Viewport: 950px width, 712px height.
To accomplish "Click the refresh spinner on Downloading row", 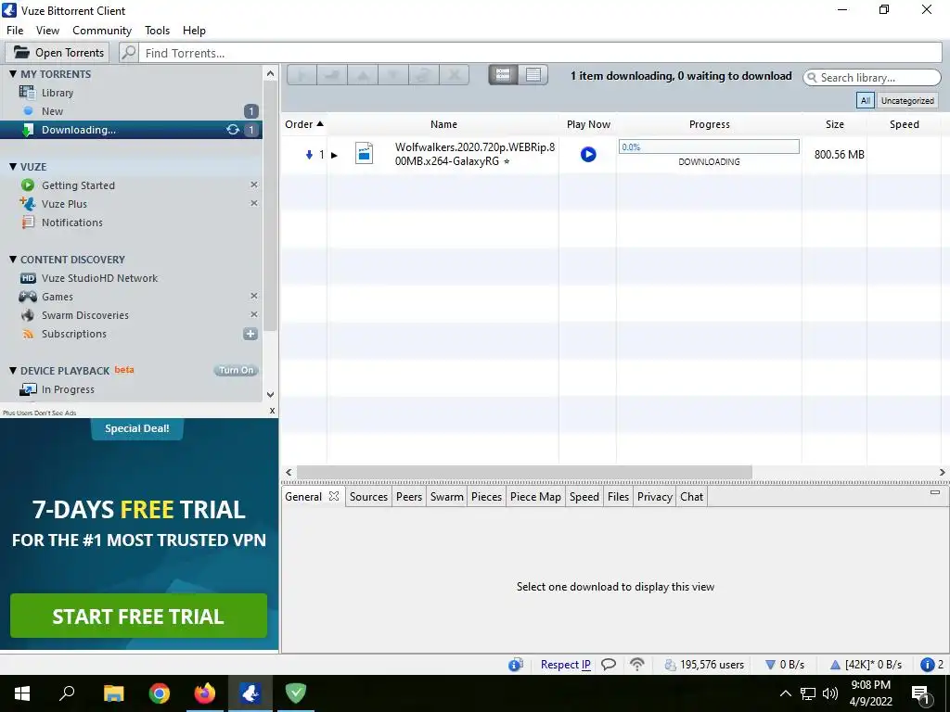I will [233, 130].
